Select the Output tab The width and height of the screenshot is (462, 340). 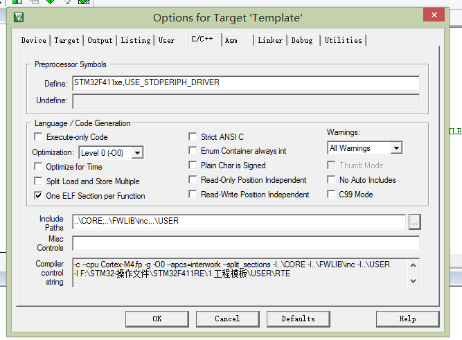[100, 40]
